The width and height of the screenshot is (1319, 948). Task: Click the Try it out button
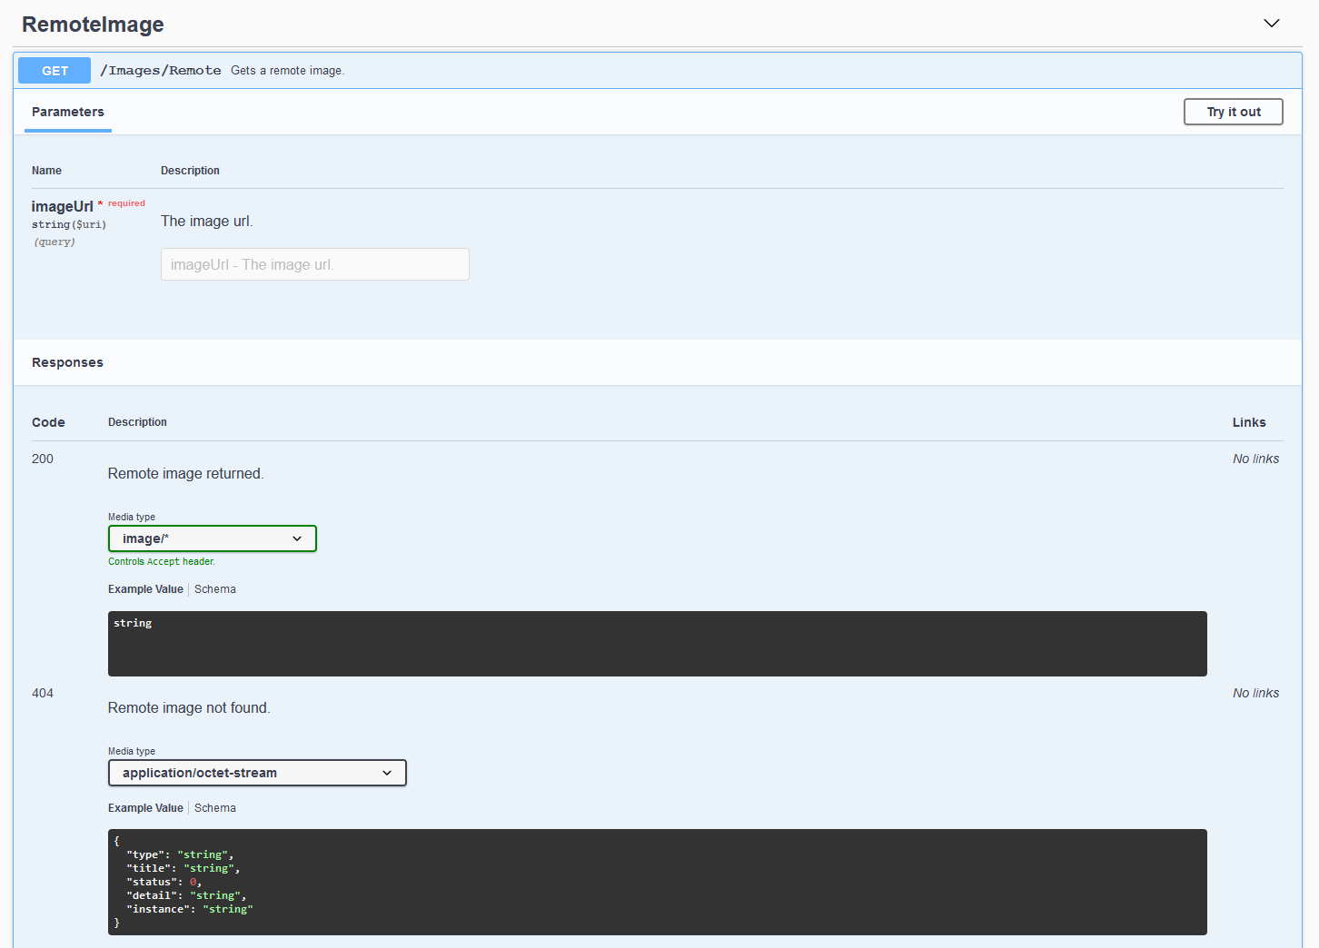click(1233, 112)
